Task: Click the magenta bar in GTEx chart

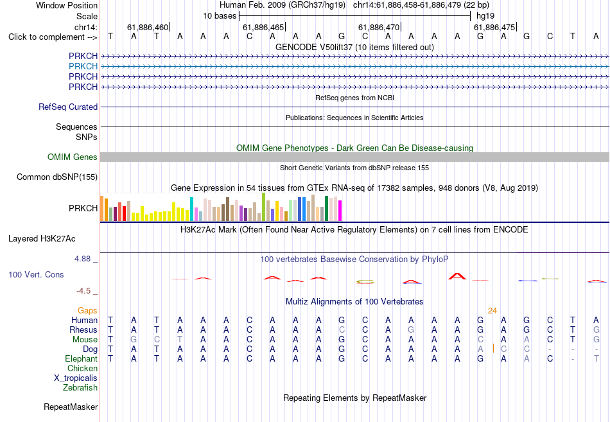Action: (340, 211)
